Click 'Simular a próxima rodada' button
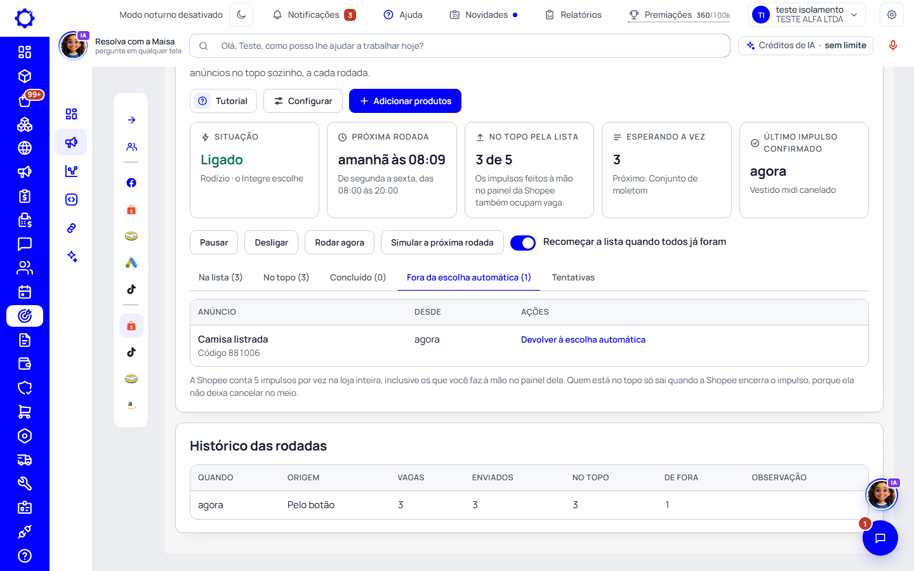This screenshot has width=914, height=571. tap(442, 242)
